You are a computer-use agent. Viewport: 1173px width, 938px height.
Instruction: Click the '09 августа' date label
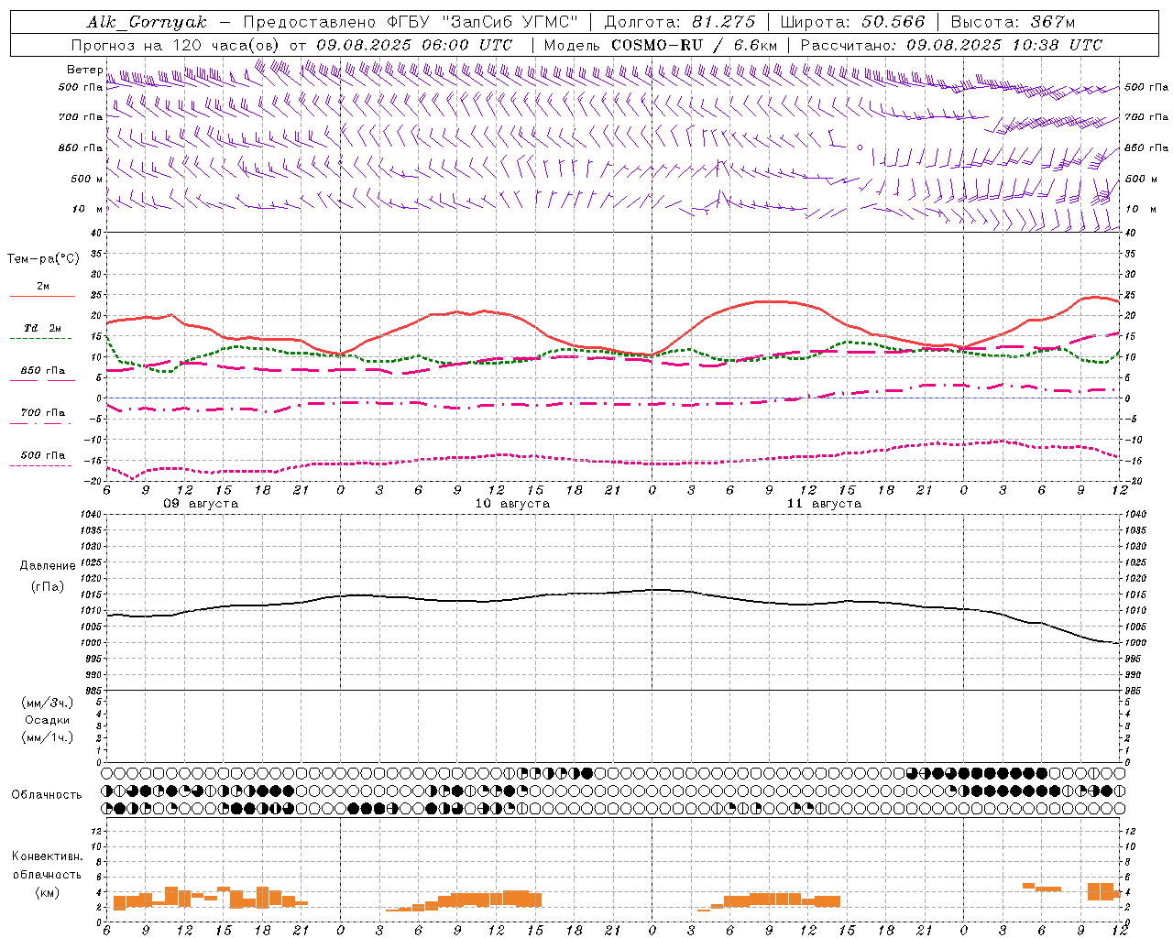(x=201, y=504)
